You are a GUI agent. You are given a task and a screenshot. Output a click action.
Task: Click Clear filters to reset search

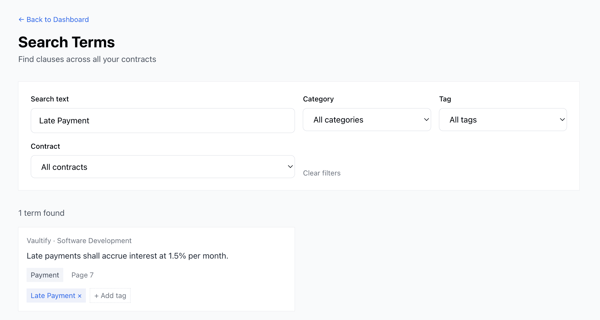[322, 173]
